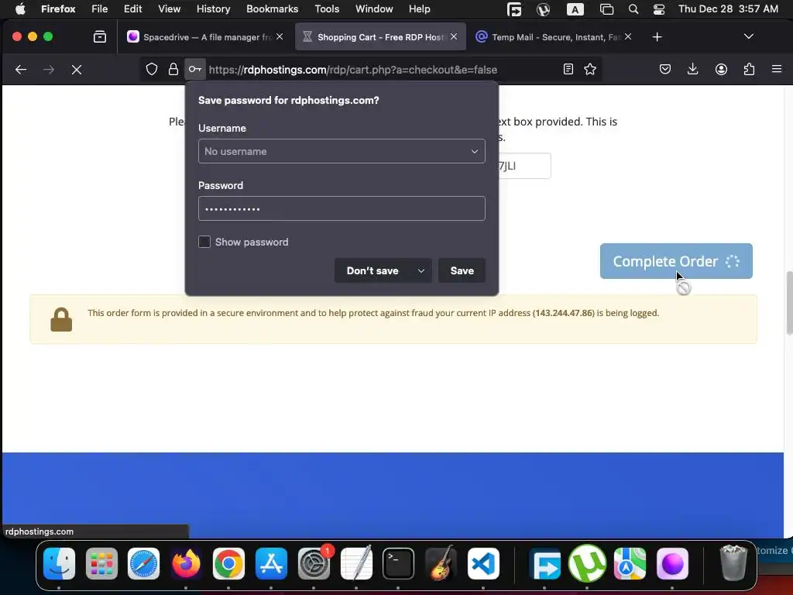This screenshot has height=595, width=793.
Task: Open a new tab with plus button
Action: point(657,37)
